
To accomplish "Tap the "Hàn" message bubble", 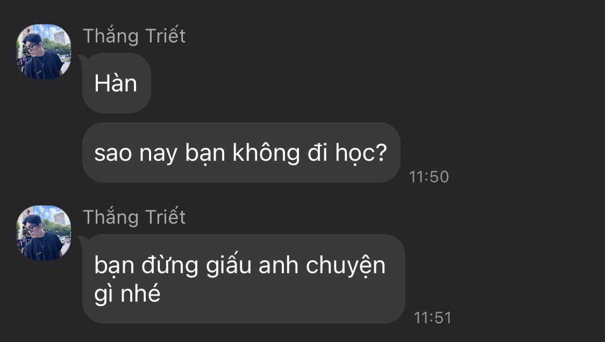I will [117, 83].
